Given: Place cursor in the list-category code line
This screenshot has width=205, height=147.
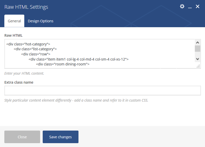Looking at the screenshot, I should click(x=35, y=49).
